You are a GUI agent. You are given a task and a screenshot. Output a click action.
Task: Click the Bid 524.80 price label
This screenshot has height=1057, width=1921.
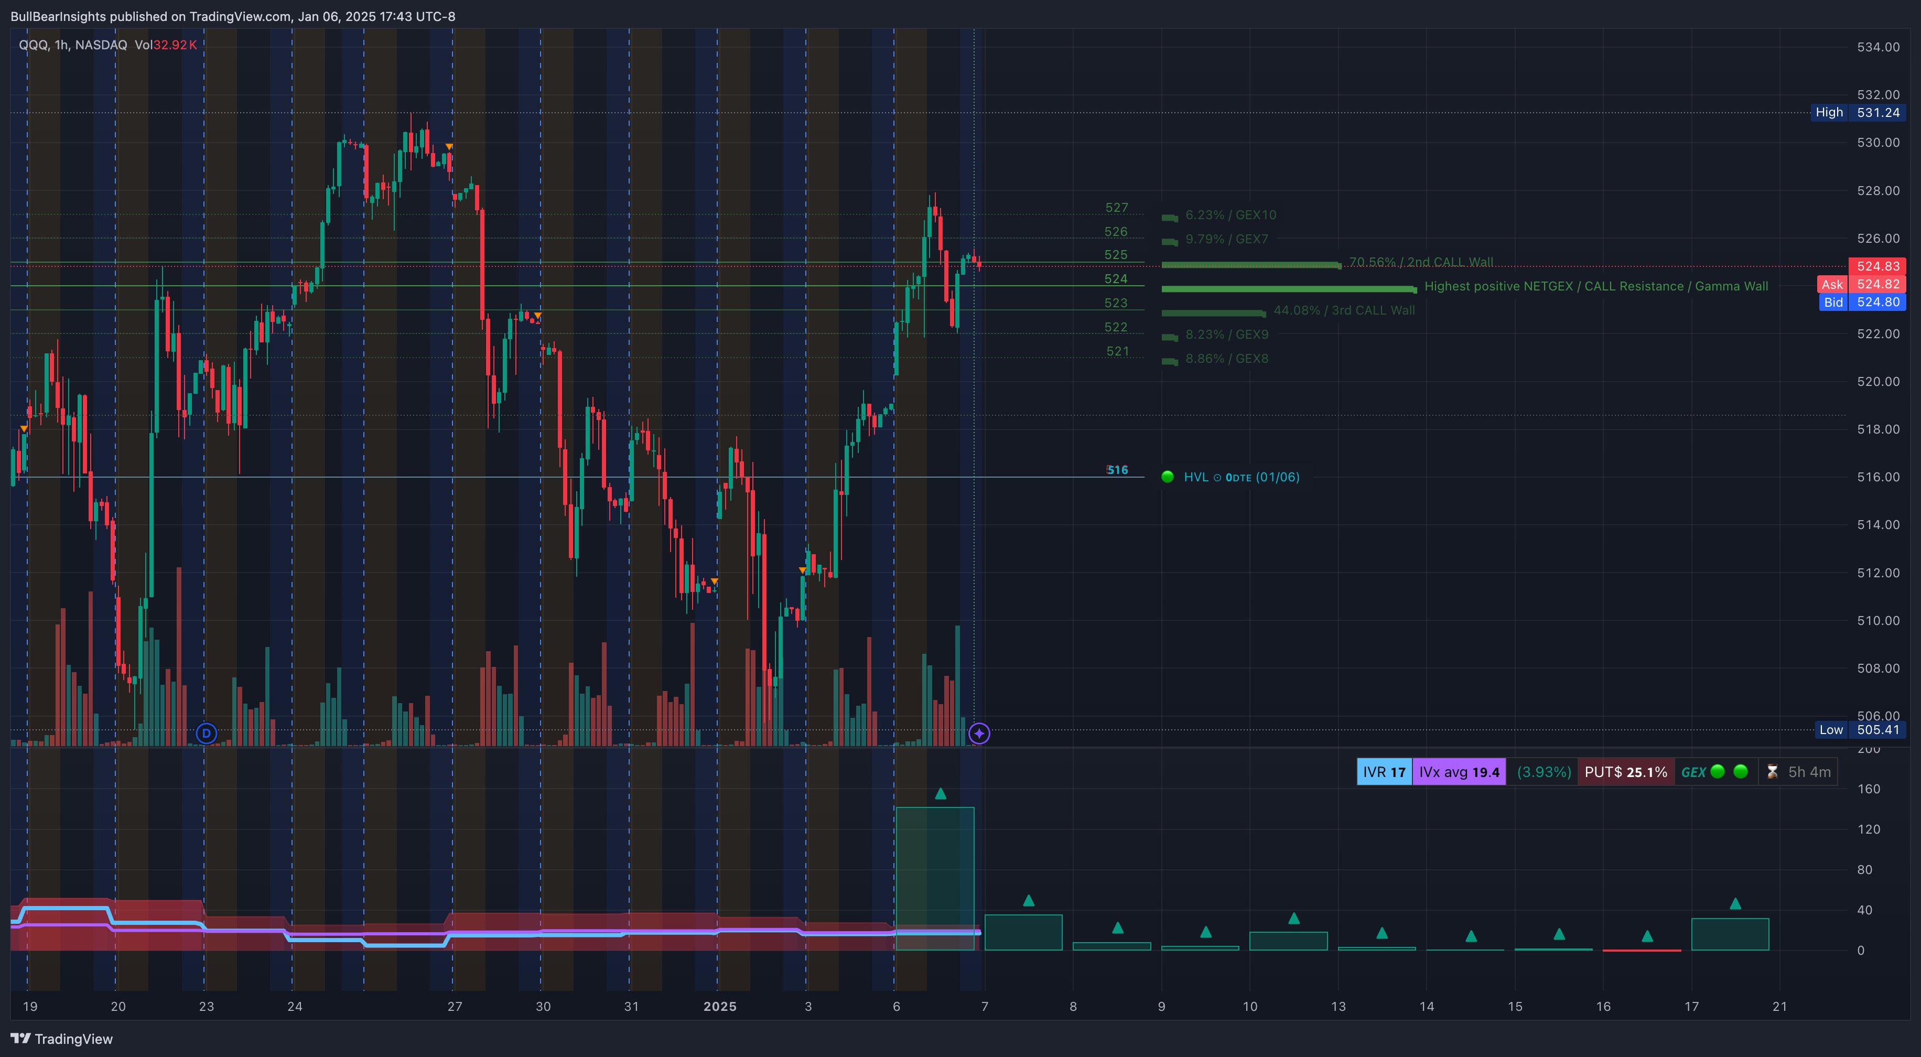tap(1862, 302)
